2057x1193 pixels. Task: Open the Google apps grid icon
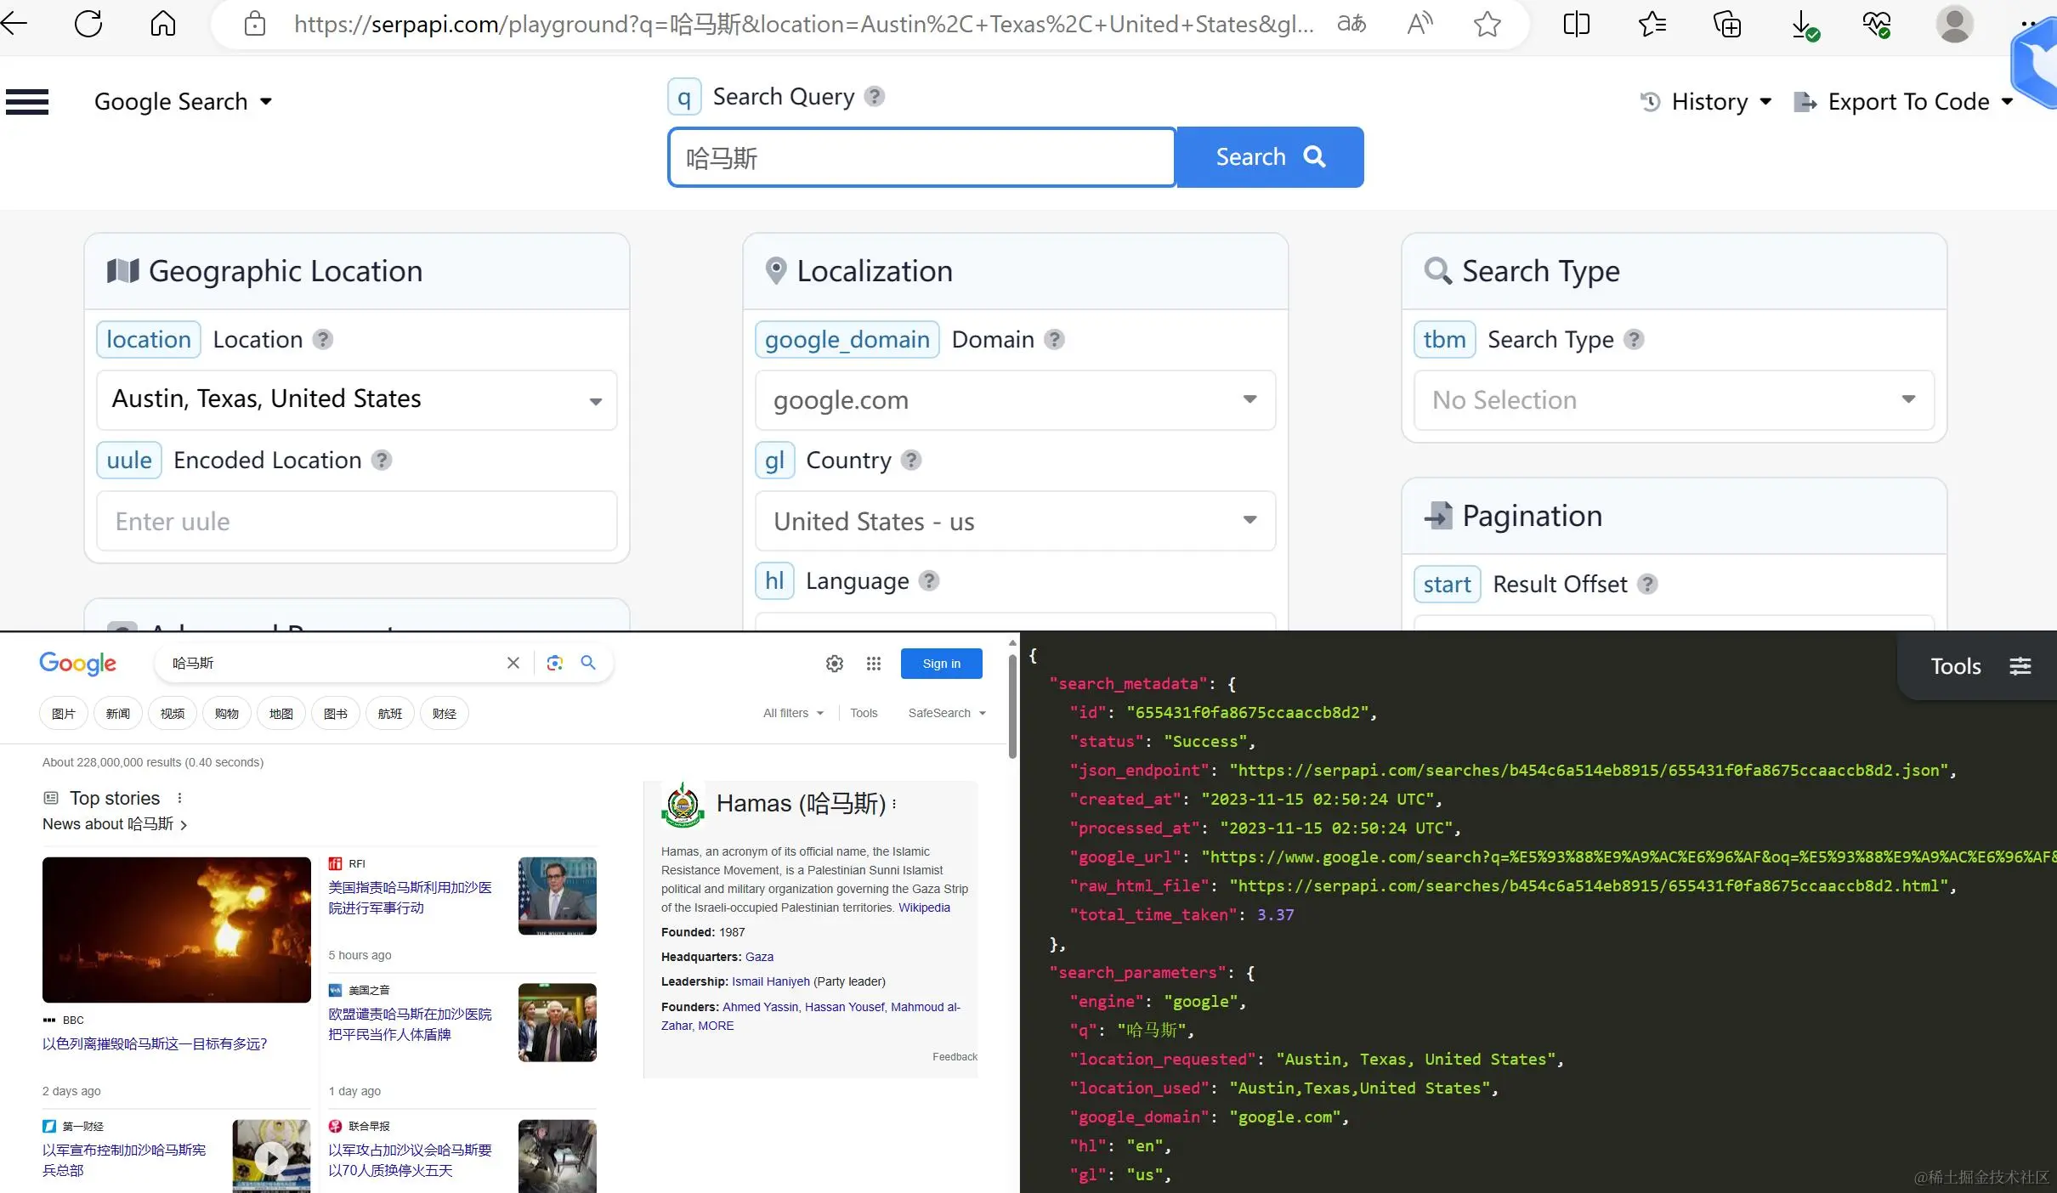(x=873, y=664)
